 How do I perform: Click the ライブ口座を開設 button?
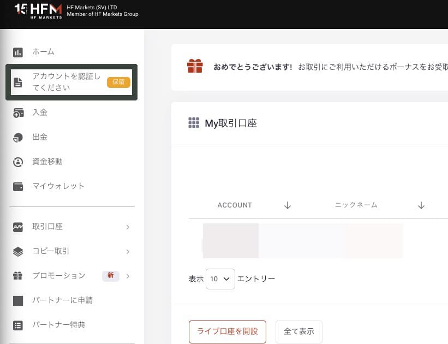tap(227, 331)
